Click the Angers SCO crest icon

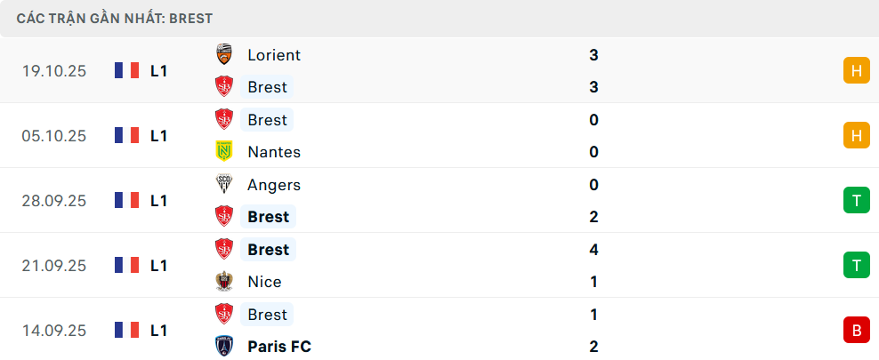click(224, 185)
